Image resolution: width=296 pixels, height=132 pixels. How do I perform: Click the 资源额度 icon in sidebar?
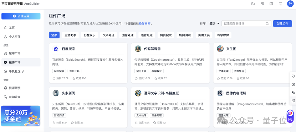click(5, 88)
